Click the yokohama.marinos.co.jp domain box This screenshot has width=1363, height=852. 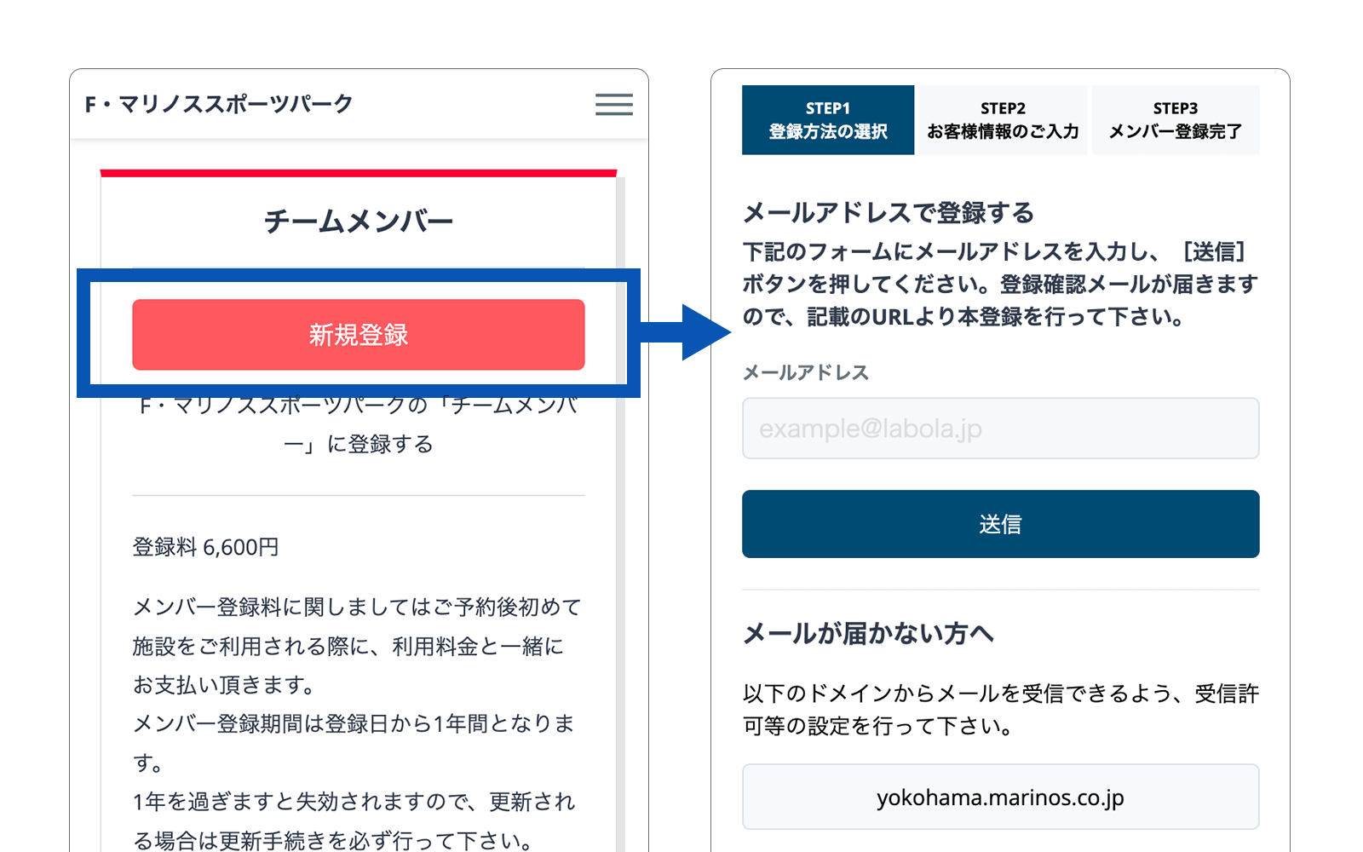(x=1000, y=797)
